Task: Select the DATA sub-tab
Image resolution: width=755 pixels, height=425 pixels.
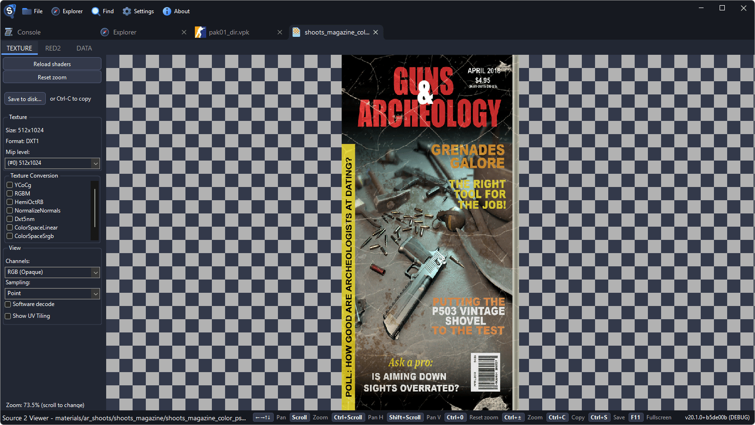Action: pyautogui.click(x=84, y=48)
